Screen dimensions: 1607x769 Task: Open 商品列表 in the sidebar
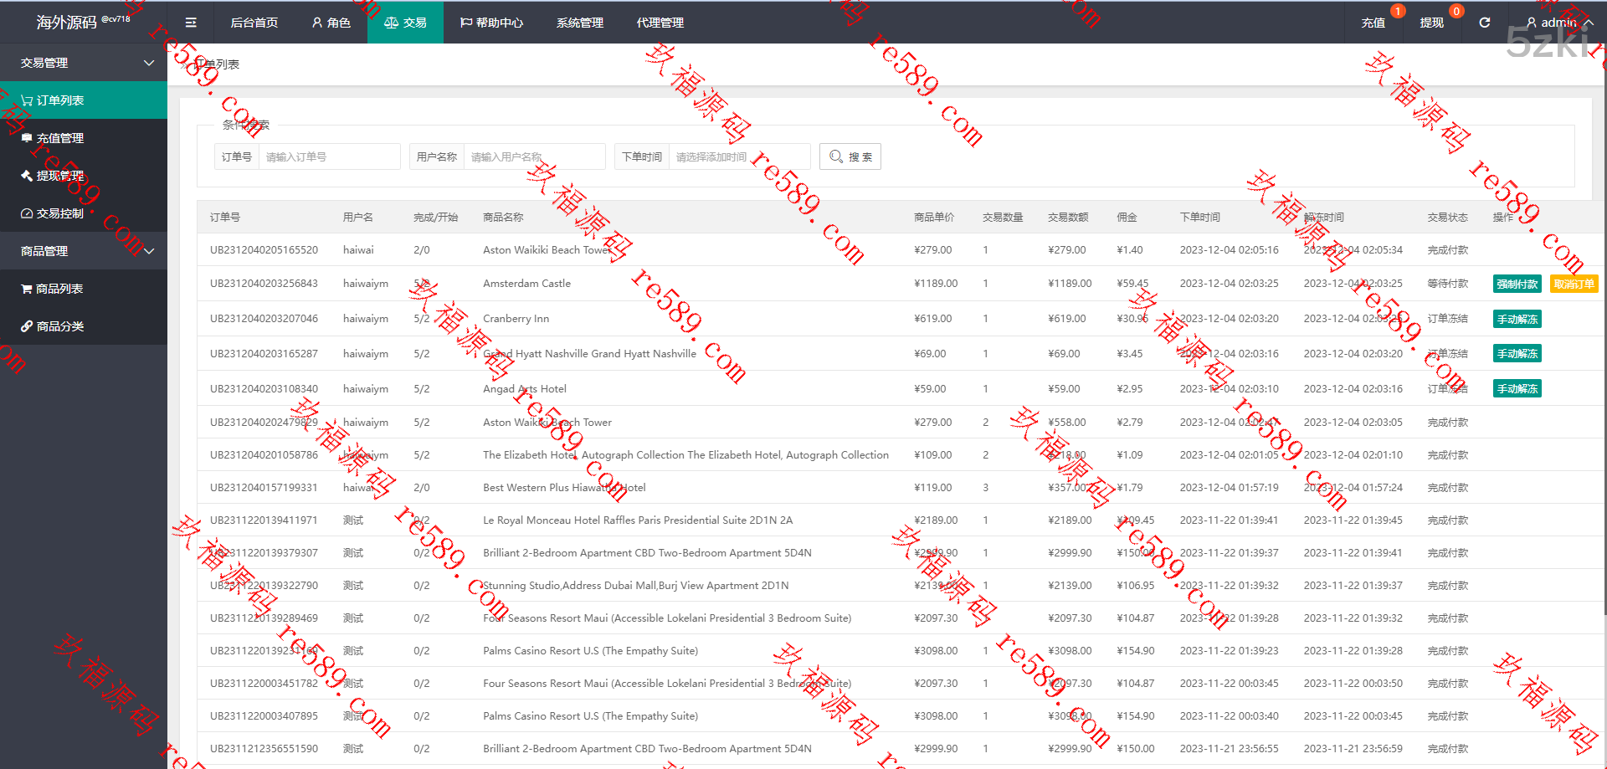coord(59,289)
